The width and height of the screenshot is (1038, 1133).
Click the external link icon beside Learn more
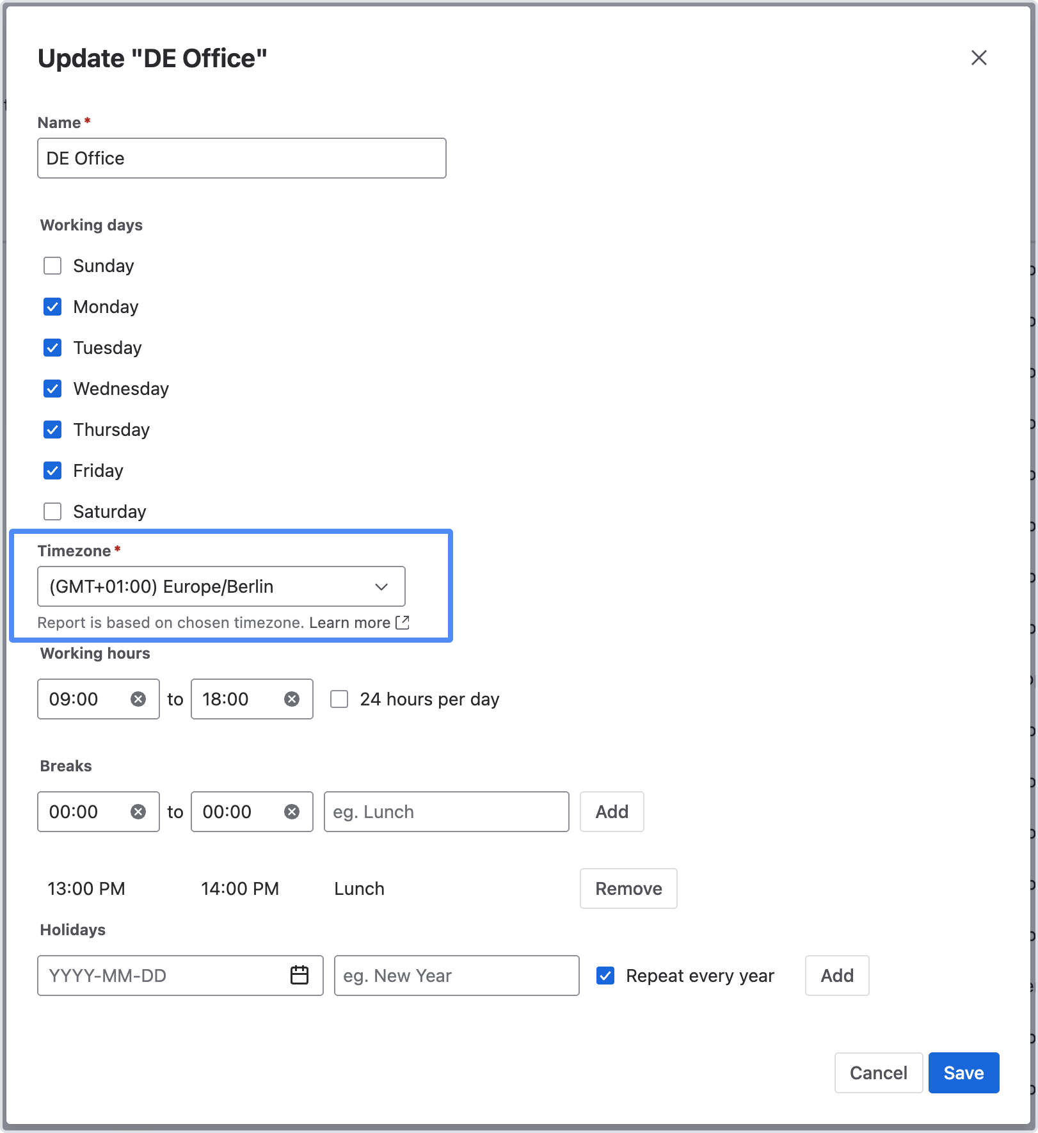coord(403,622)
